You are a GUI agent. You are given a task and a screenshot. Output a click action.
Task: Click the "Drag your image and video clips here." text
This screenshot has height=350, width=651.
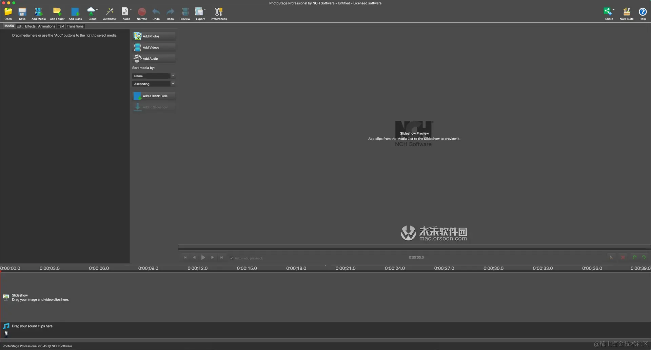[40, 300]
